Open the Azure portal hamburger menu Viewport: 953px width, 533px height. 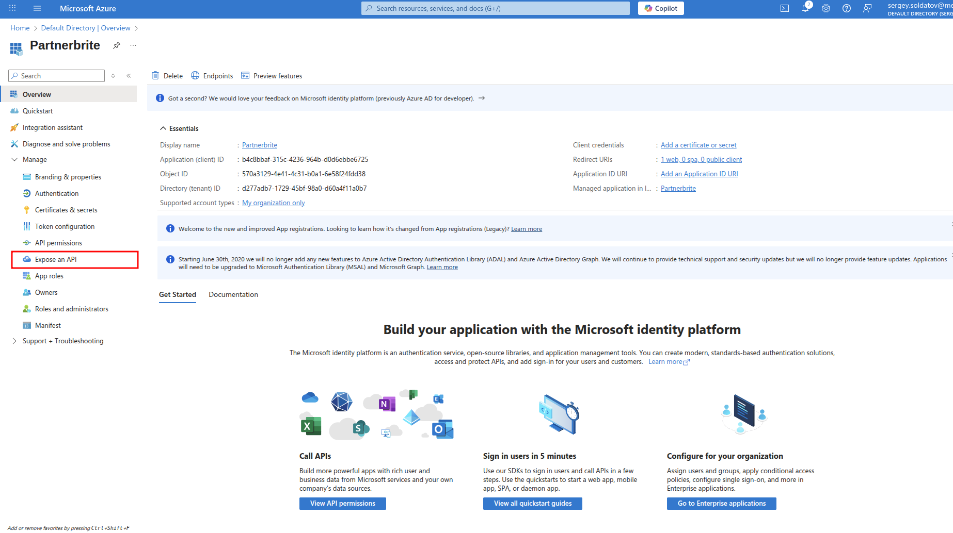(x=37, y=8)
